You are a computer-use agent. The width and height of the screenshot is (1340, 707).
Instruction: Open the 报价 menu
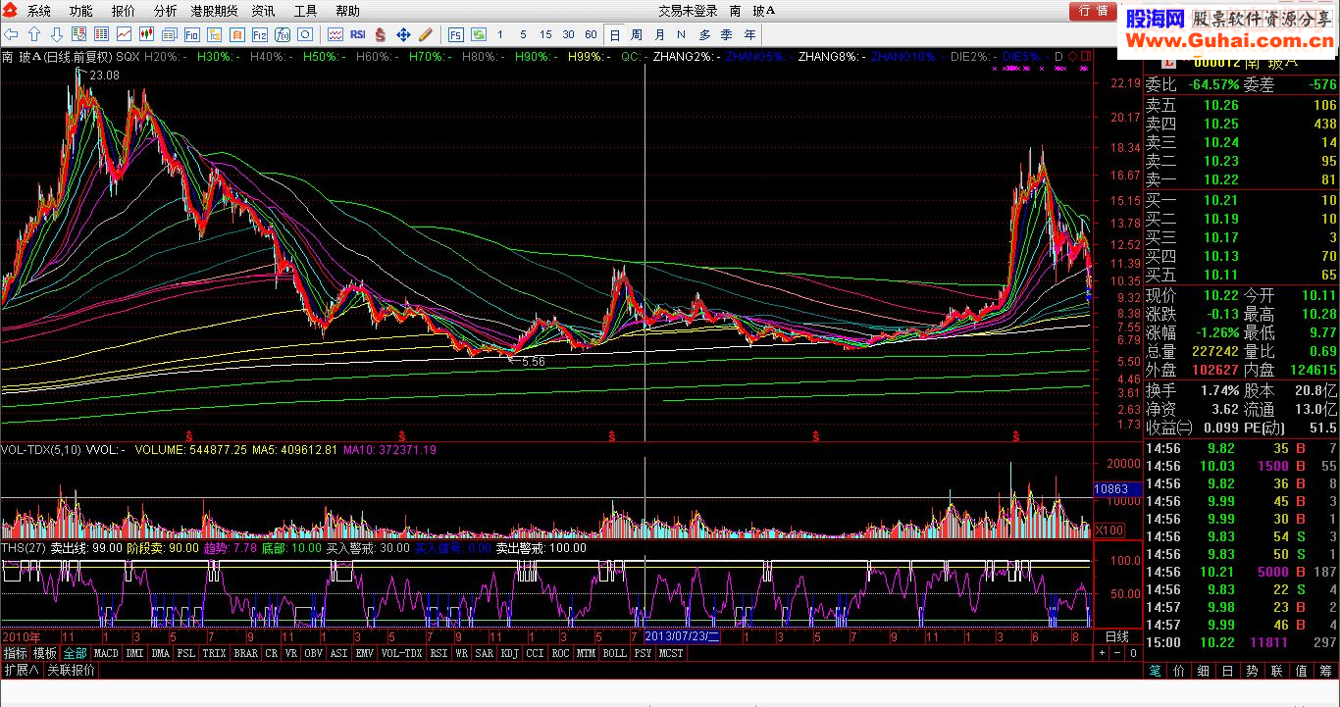123,11
